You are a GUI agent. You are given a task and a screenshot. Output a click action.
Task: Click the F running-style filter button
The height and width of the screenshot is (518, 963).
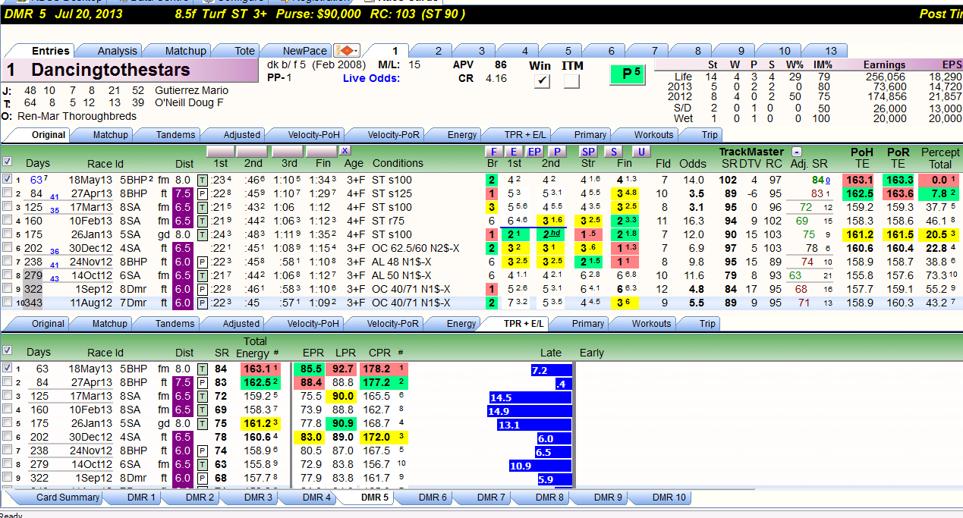tap(494, 152)
